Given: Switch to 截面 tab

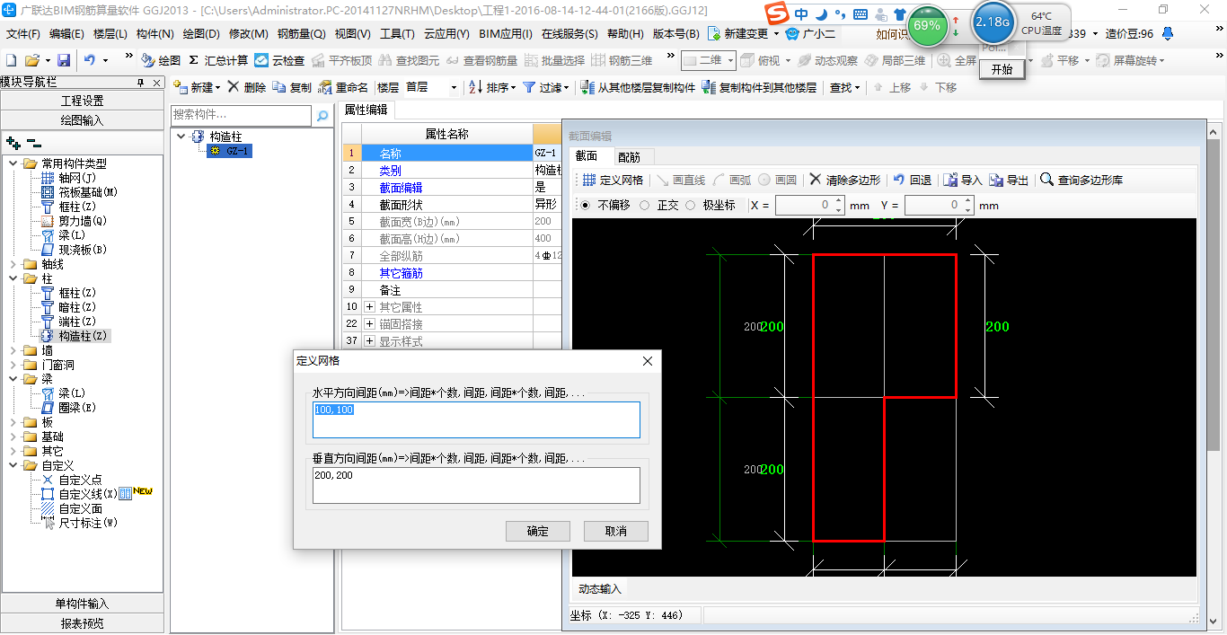Looking at the screenshot, I should 587,156.
